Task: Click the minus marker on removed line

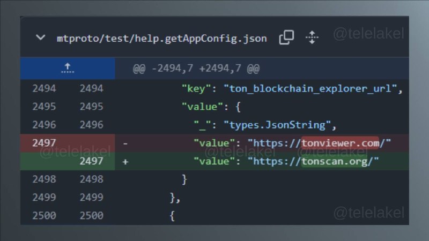Action: coord(125,144)
